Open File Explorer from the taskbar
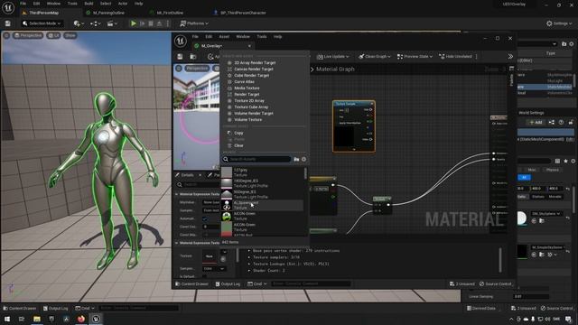Image resolution: width=578 pixels, height=325 pixels. [x=37, y=319]
